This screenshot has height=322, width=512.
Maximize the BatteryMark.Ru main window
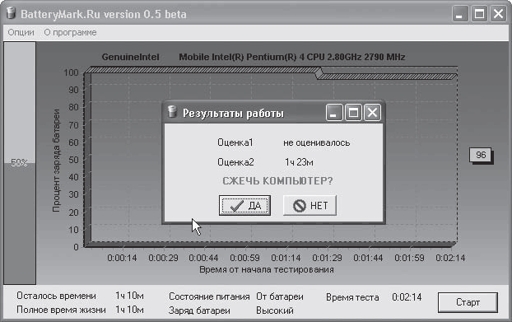479,14
